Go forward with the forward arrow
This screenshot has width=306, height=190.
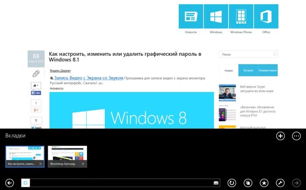tap(296, 183)
